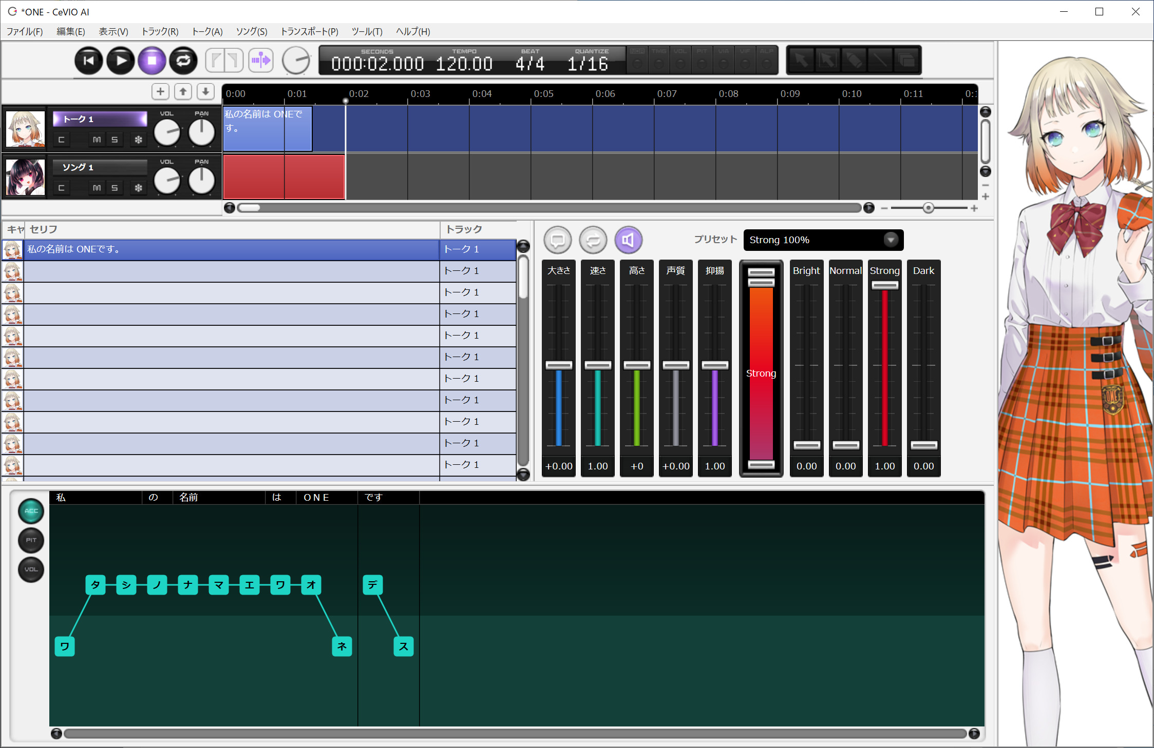Open the 表示(V) menu
1154x748 pixels.
tap(113, 32)
